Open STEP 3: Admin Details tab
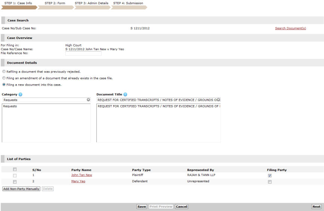The height and width of the screenshot is (211, 324). click(91, 3)
